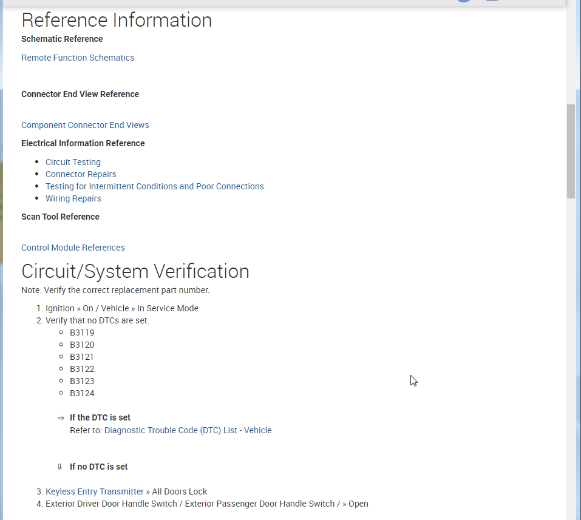Open Diagnostic Trouble Code (DTC) List link
Screen dimensions: 581x520
pyautogui.click(x=188, y=430)
